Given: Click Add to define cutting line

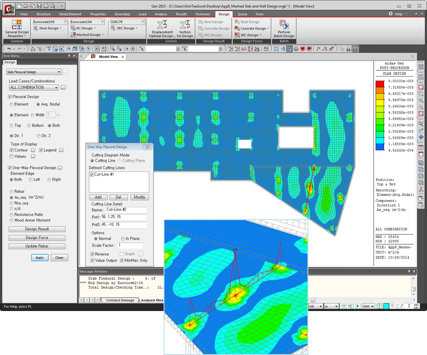Looking at the screenshot, I should click(99, 197).
